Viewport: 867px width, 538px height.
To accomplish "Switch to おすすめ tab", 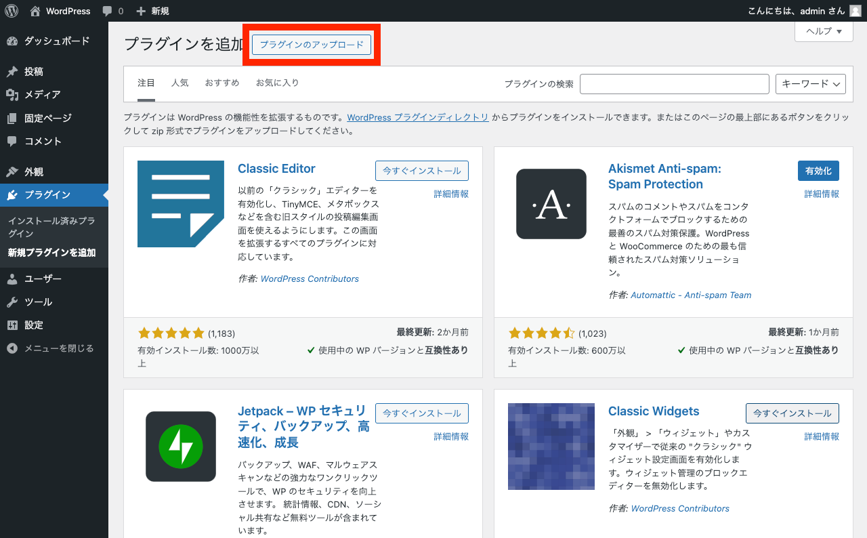I will (x=222, y=83).
